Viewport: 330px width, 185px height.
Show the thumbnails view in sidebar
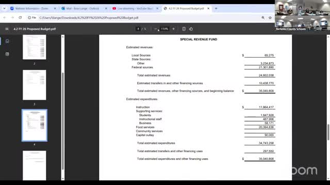point(7,41)
